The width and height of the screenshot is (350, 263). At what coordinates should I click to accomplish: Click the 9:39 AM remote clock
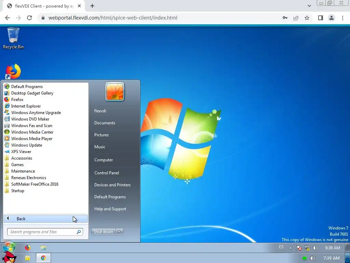point(332,248)
